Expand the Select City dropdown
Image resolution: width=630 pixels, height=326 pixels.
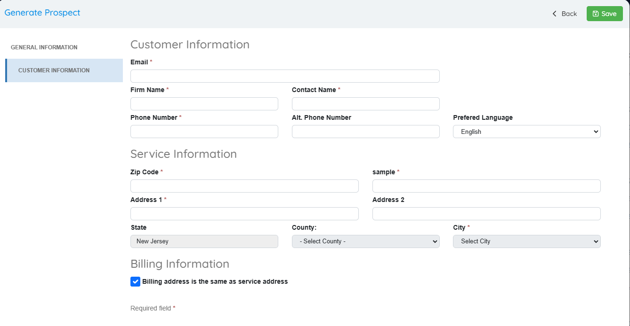tap(527, 241)
